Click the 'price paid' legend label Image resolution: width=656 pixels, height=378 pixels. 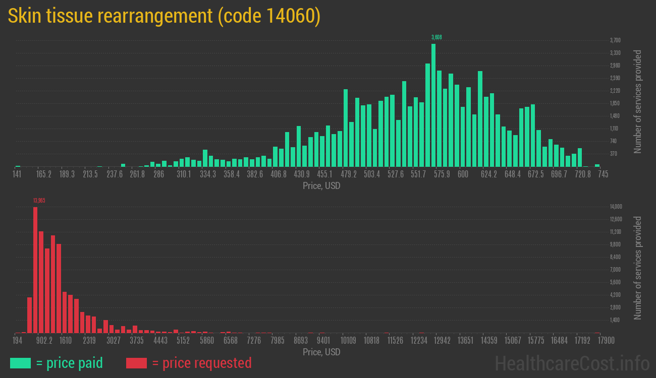(x=69, y=363)
